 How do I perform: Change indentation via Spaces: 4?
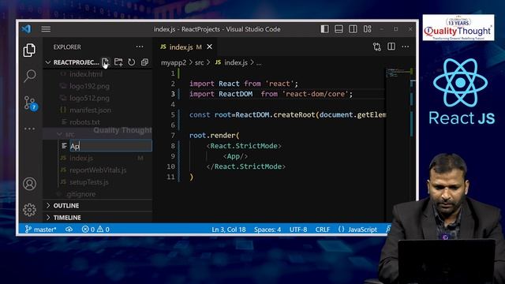click(x=267, y=230)
